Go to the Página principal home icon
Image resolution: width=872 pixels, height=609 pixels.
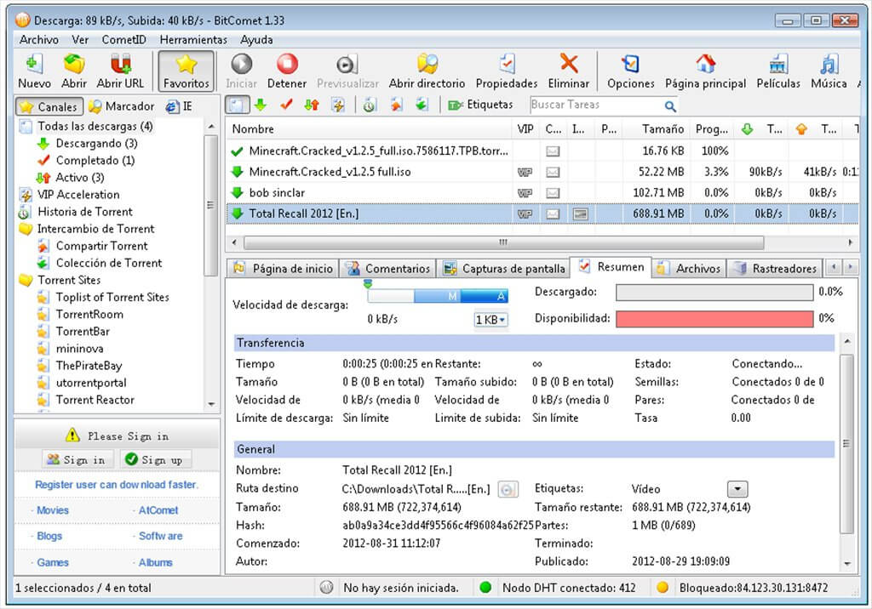click(705, 65)
